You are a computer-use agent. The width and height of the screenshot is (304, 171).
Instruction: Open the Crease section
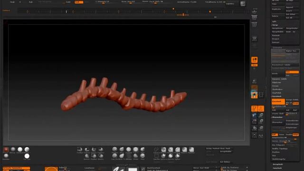pos(275,86)
